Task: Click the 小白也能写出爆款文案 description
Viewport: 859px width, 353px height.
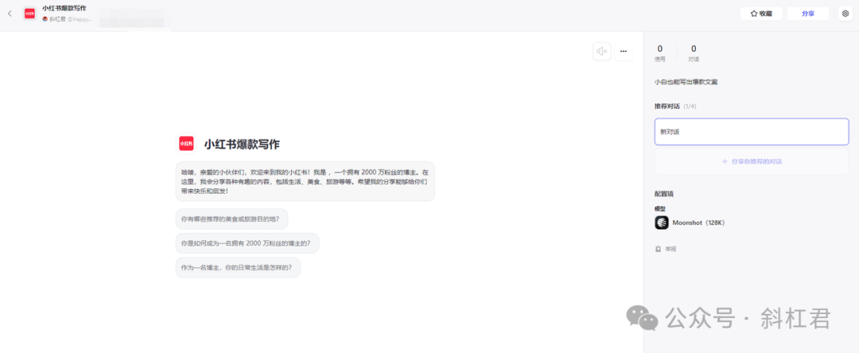Action: click(x=686, y=82)
